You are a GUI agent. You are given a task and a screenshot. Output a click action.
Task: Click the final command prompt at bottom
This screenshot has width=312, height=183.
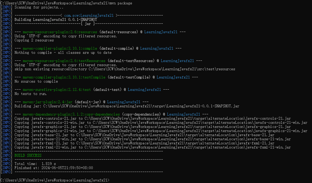[55, 180]
